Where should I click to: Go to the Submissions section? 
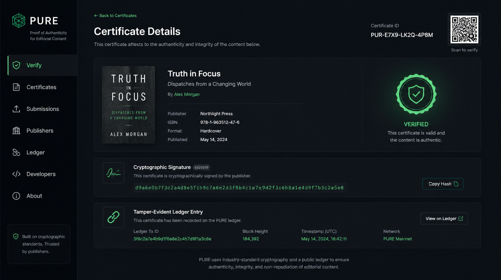coord(42,109)
